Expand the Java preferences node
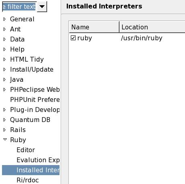Image resolution: width=185 pixels, height=184 pixels. point(4,80)
